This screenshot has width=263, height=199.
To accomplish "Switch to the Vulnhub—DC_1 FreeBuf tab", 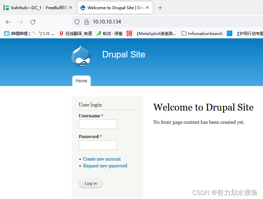I will pos(38,8).
